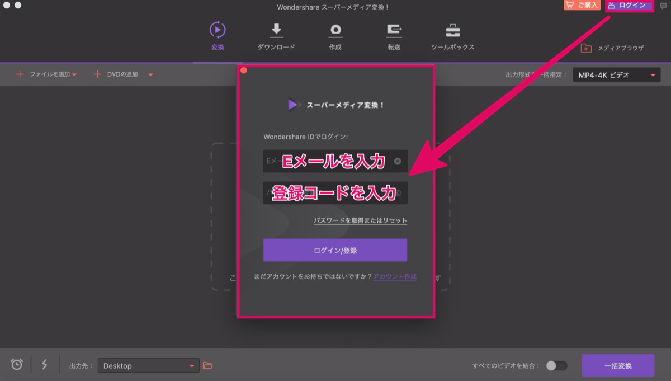671x381 pixels.
Task: Expand the ファイルを追加 dropdown arrow
Action: click(x=74, y=74)
